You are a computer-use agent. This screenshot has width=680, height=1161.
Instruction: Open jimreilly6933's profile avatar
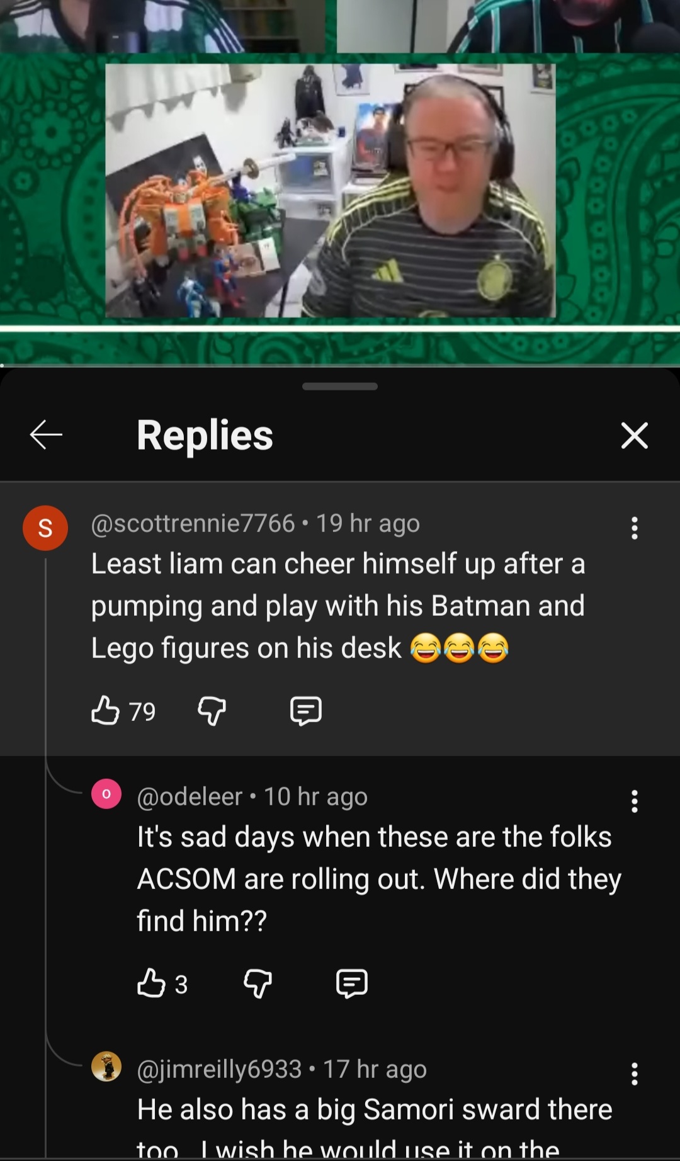106,1067
